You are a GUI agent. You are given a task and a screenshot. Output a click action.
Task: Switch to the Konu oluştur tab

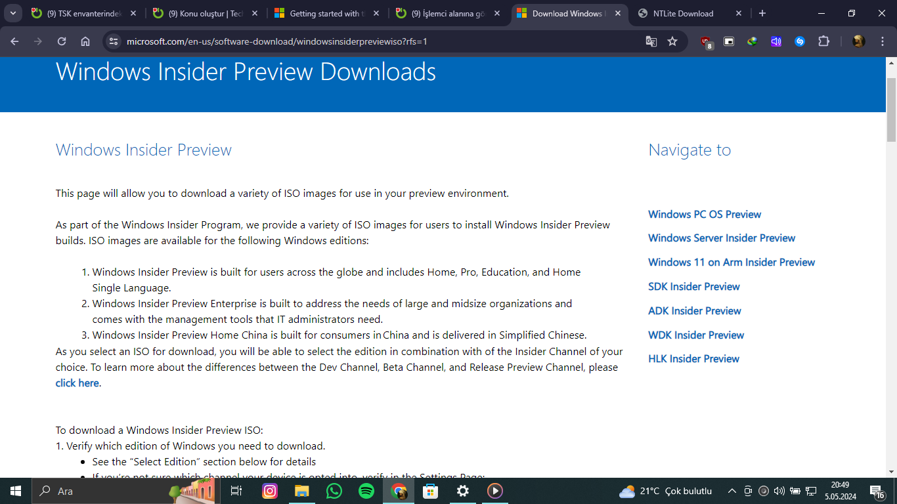point(206,13)
